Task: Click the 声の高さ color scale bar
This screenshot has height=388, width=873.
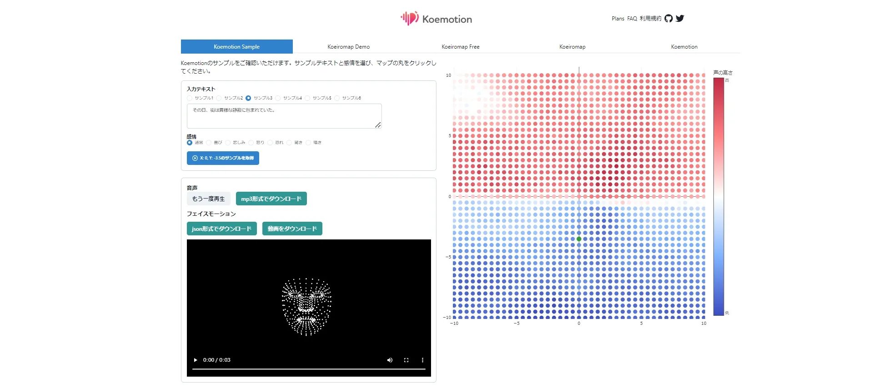Action: click(718, 197)
